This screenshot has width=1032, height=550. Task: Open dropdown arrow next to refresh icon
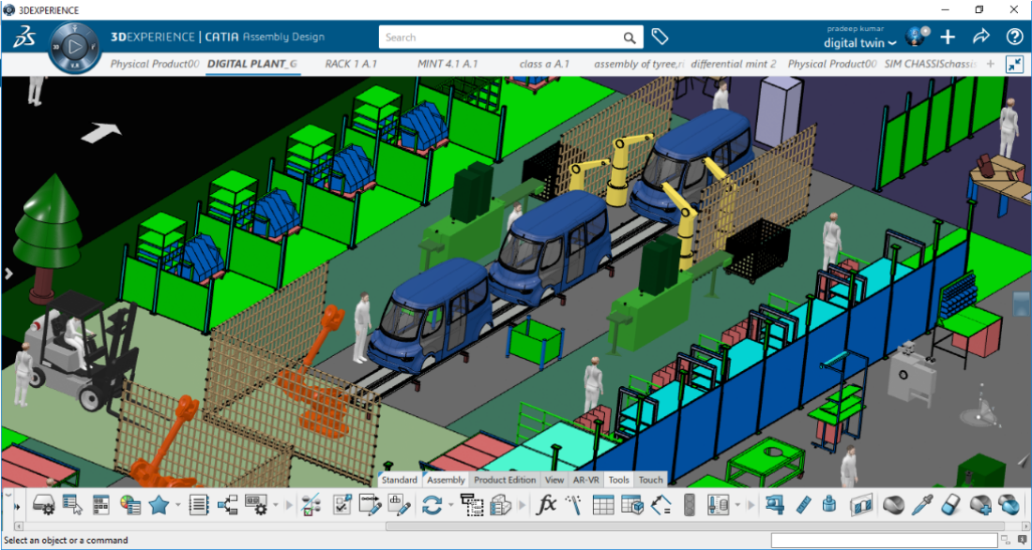click(x=451, y=505)
